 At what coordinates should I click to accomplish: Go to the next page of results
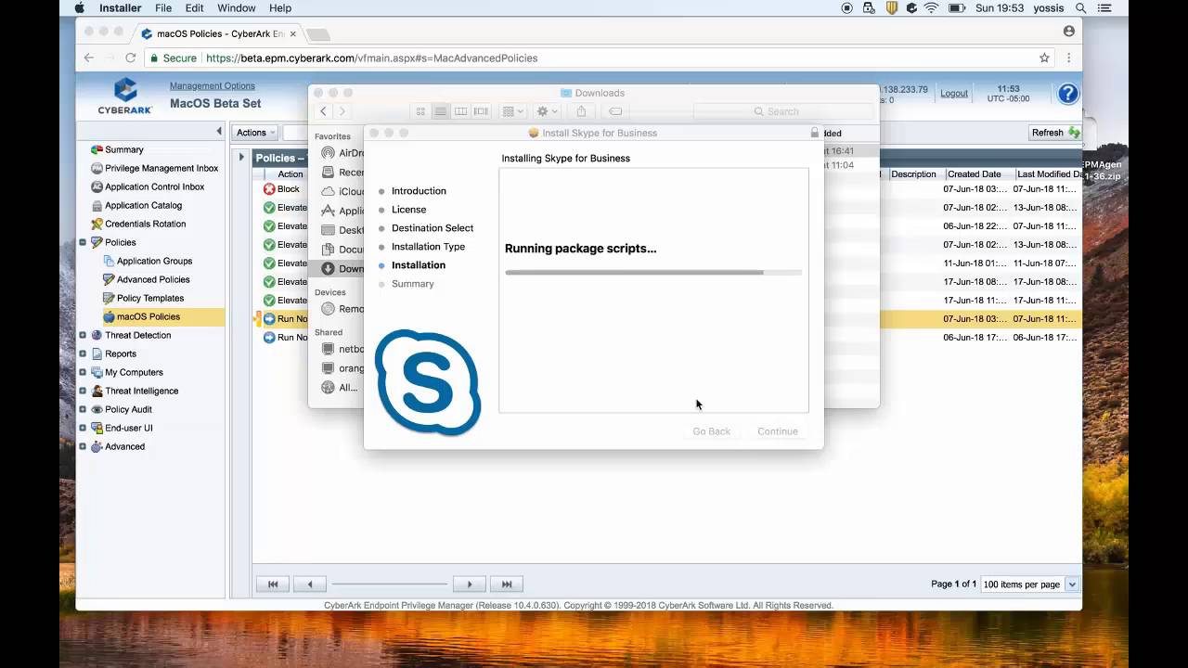point(469,584)
